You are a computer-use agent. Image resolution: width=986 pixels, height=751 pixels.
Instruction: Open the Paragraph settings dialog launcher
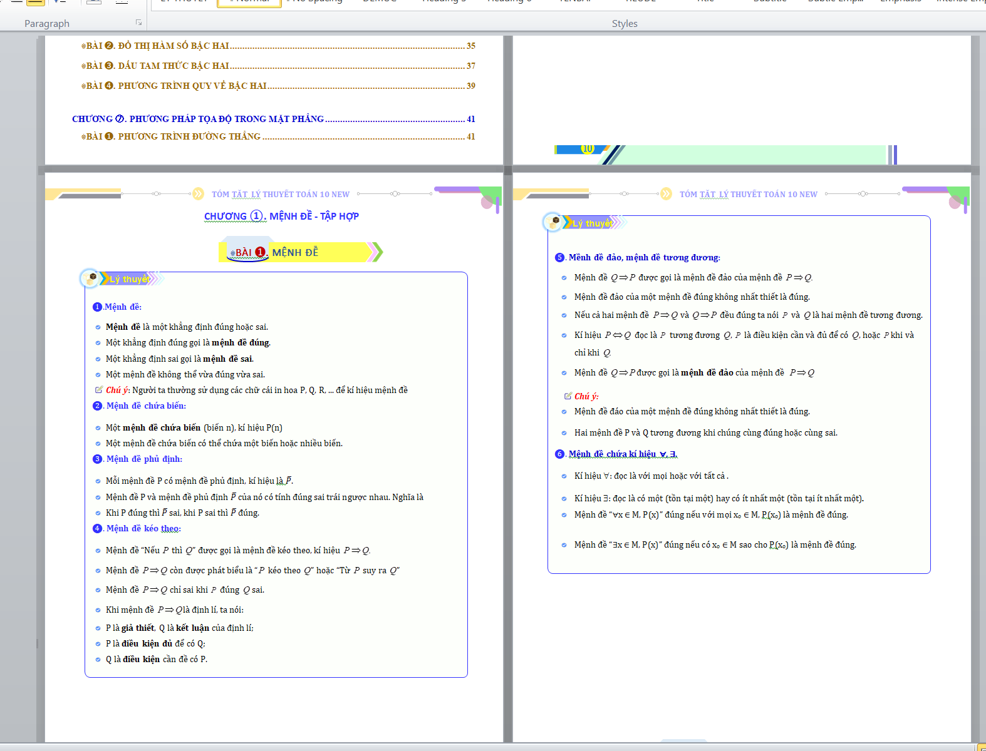(139, 23)
